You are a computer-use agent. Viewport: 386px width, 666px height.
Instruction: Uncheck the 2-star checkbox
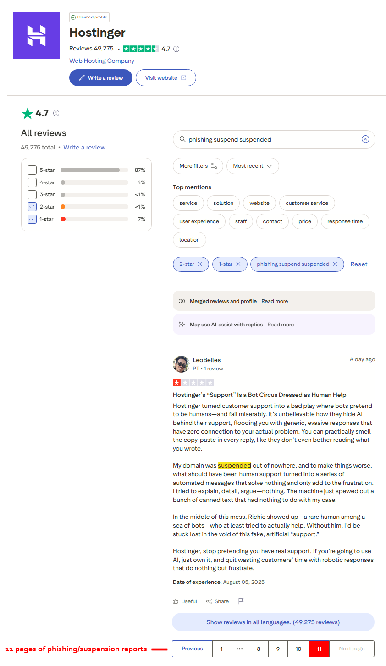tap(32, 207)
